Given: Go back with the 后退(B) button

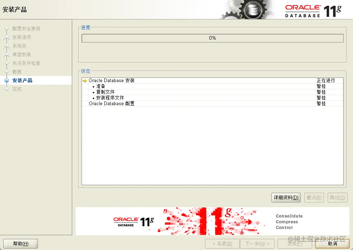Looking at the screenshot, I should coord(222,244).
